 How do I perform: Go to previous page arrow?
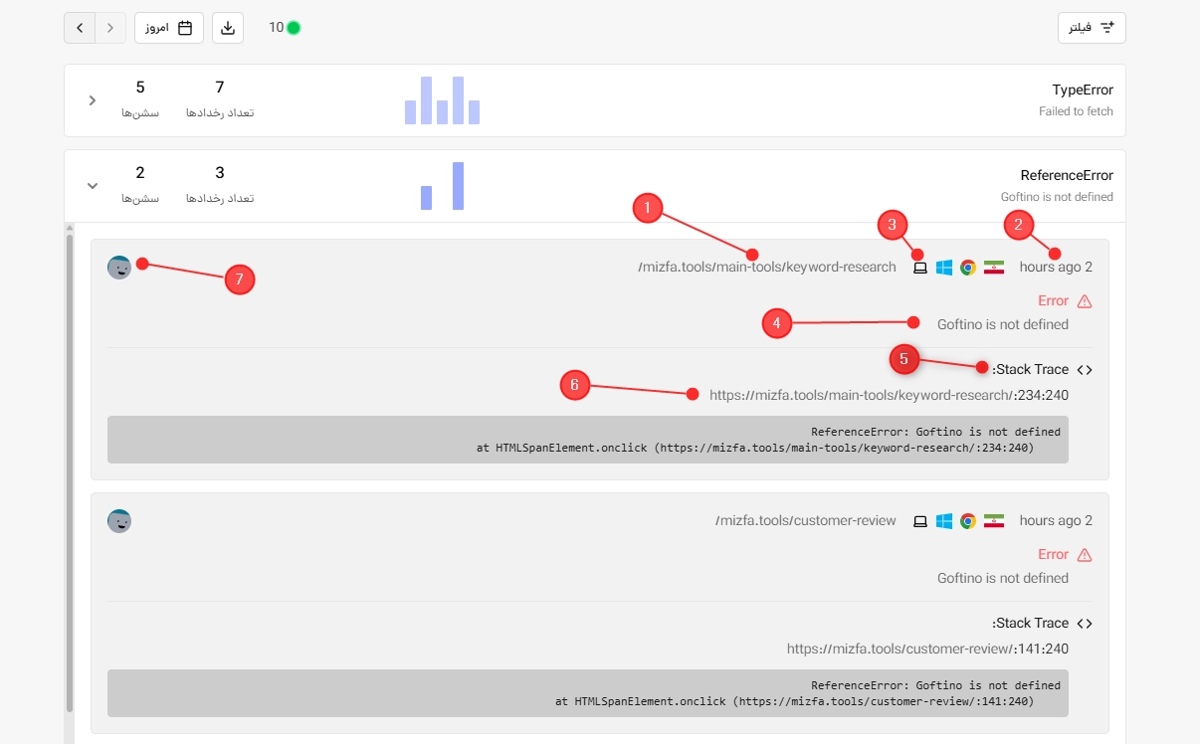tap(80, 28)
